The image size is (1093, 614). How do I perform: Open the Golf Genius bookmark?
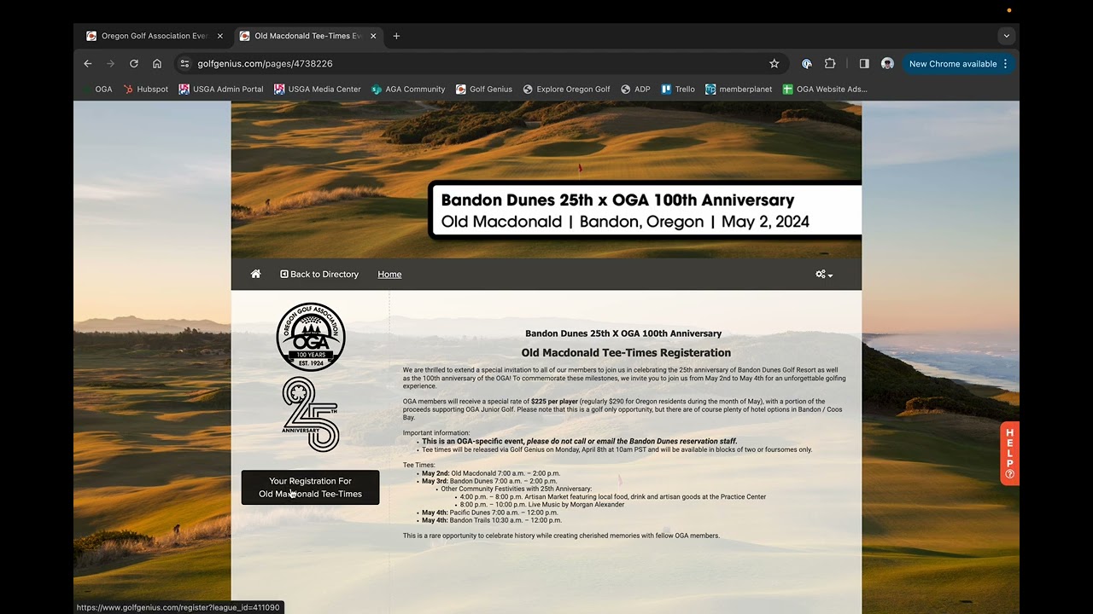coord(484,89)
